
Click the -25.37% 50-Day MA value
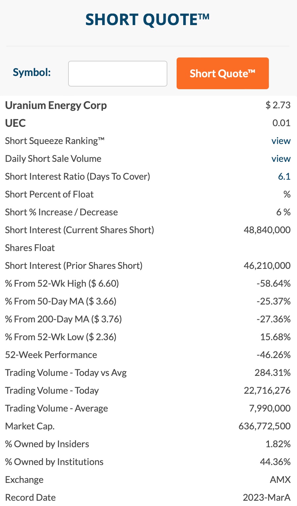point(274,302)
